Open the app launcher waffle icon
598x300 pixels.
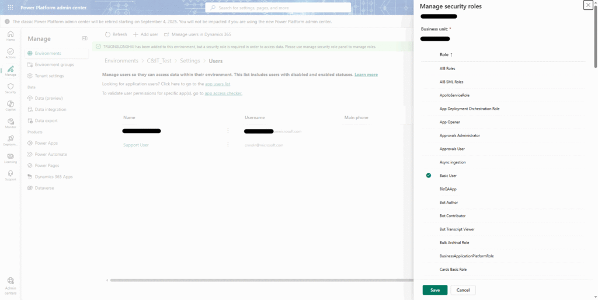click(x=11, y=8)
